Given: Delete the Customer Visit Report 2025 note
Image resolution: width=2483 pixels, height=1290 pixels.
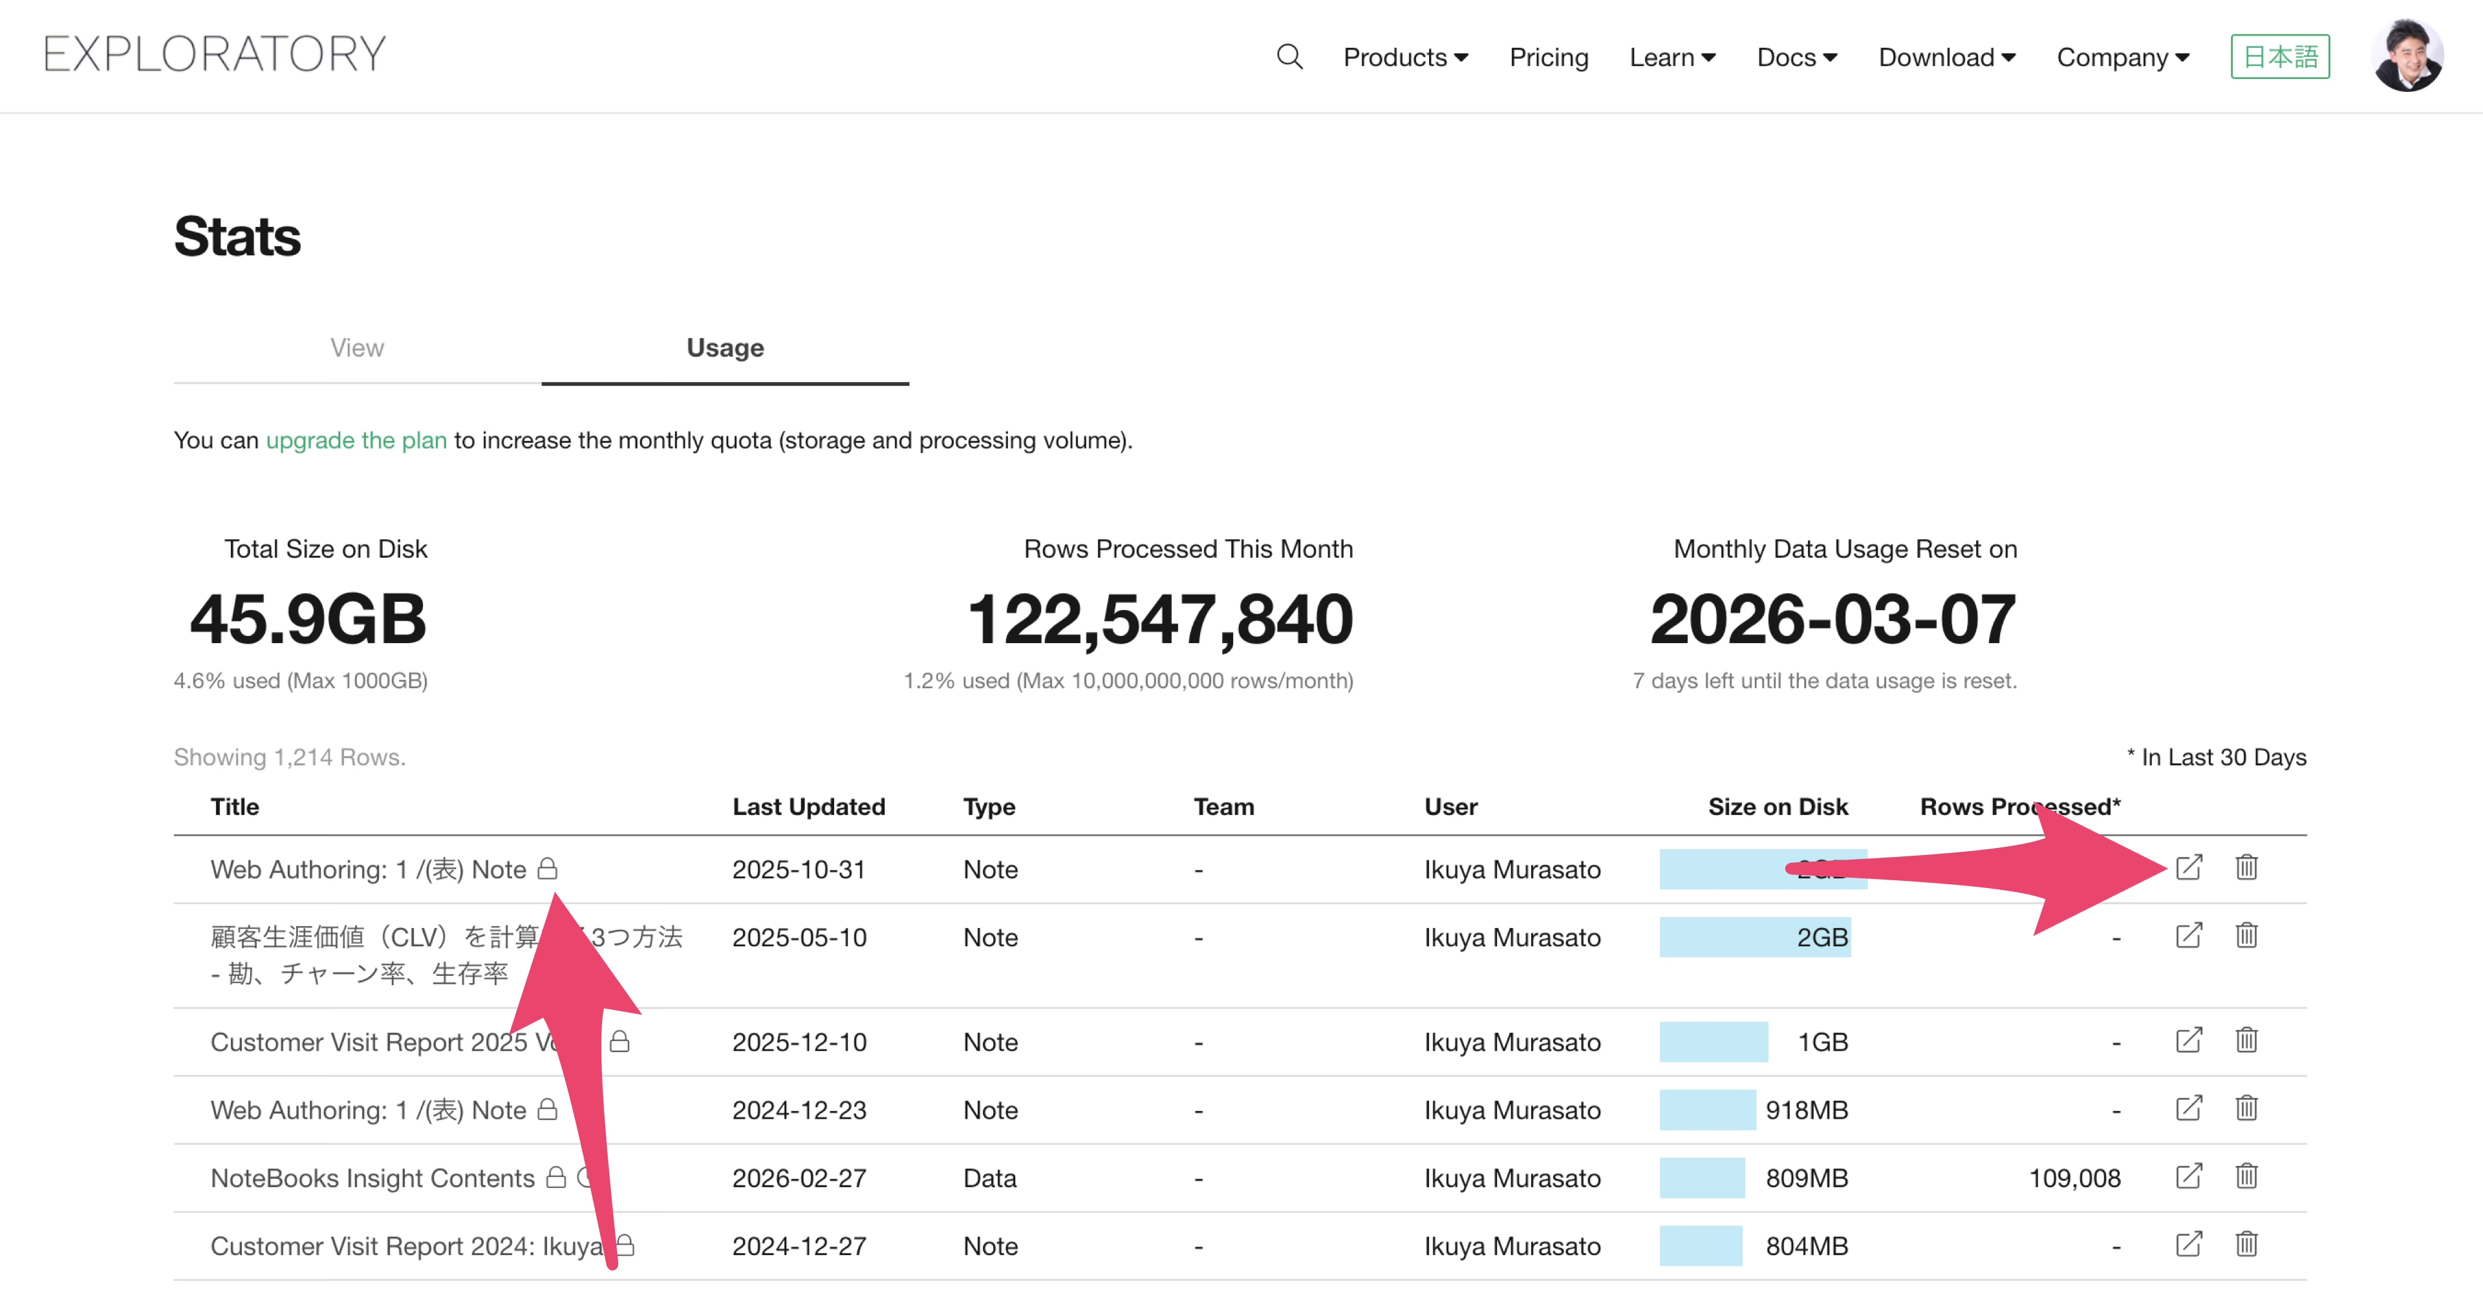Looking at the screenshot, I should click(x=2246, y=1041).
